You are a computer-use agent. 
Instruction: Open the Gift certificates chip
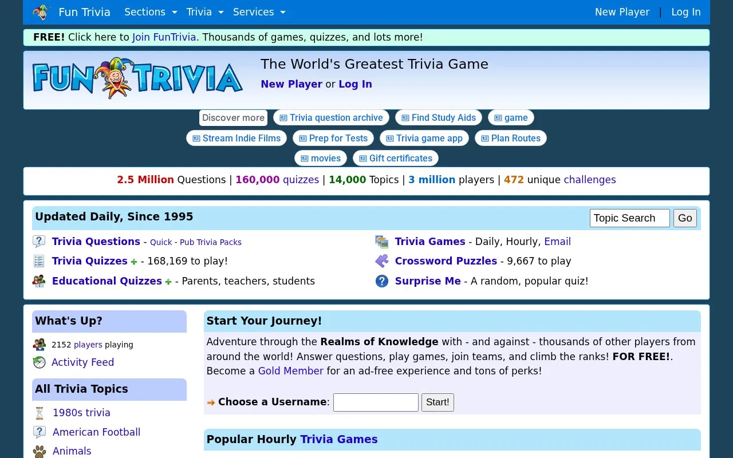pos(396,159)
